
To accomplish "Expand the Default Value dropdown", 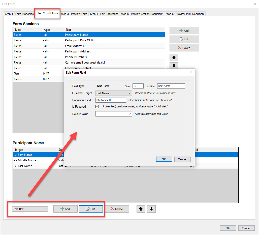I will point(114,114).
